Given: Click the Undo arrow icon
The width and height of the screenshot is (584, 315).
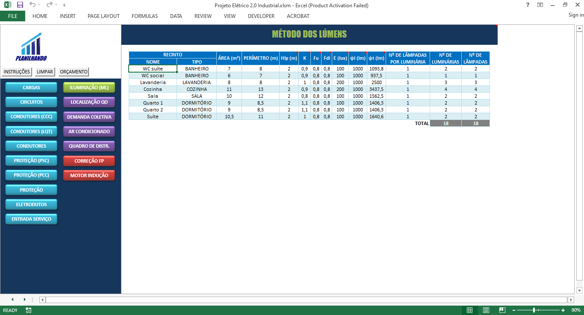Looking at the screenshot, I should (32, 5).
